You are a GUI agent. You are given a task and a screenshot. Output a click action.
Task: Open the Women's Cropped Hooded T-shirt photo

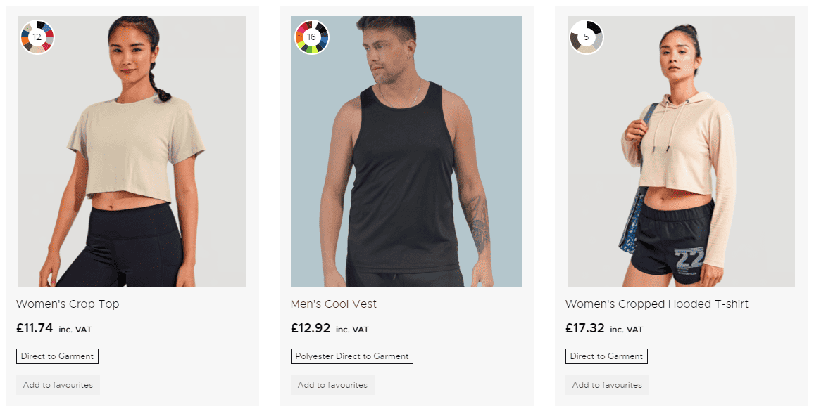click(681, 162)
